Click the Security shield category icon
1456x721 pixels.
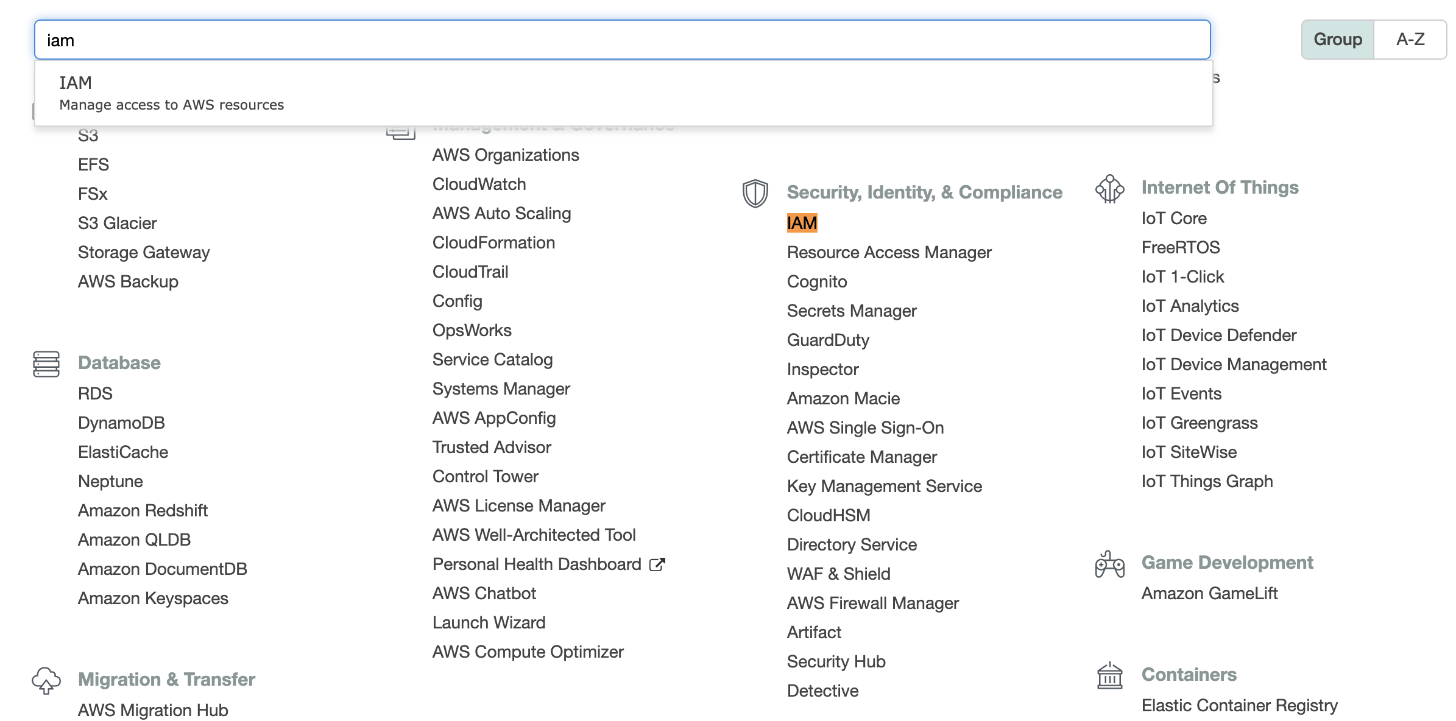[755, 193]
